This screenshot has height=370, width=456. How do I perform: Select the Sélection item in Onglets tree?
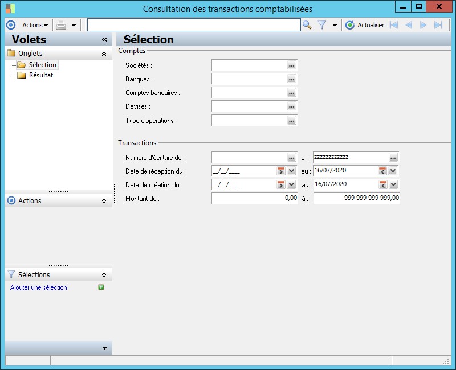click(x=42, y=65)
